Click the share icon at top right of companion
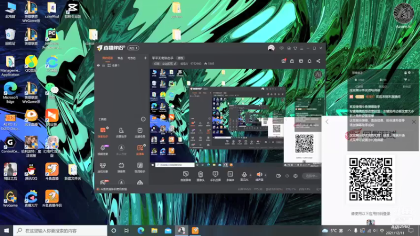 click(318, 61)
